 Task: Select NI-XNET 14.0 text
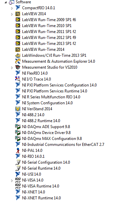34,192
